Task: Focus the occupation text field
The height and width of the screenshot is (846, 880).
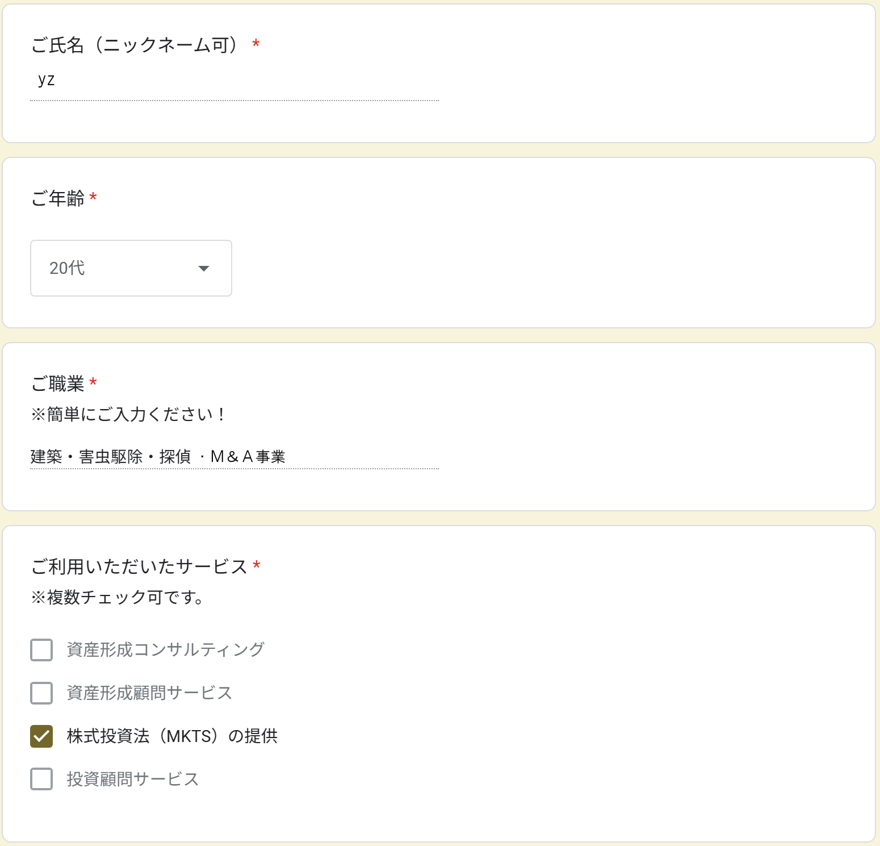Action: [234, 456]
